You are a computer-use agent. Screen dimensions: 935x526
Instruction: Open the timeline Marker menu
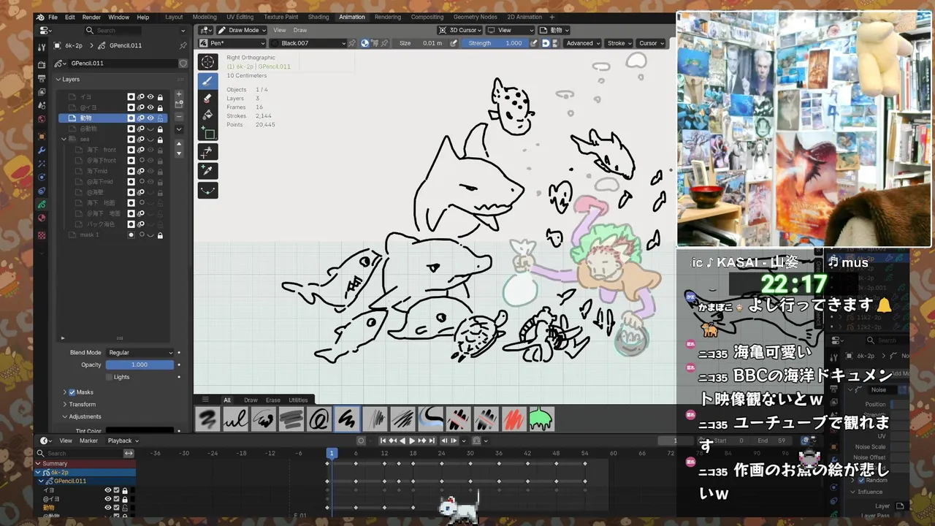coord(88,441)
